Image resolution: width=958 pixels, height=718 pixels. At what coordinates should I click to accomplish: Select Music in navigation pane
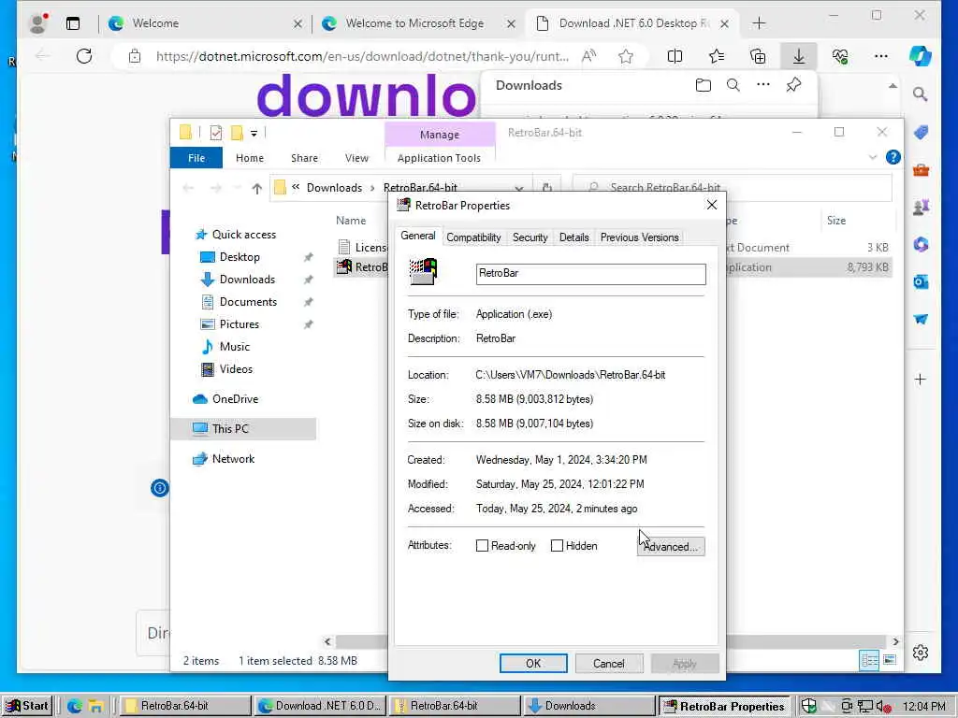coord(235,347)
